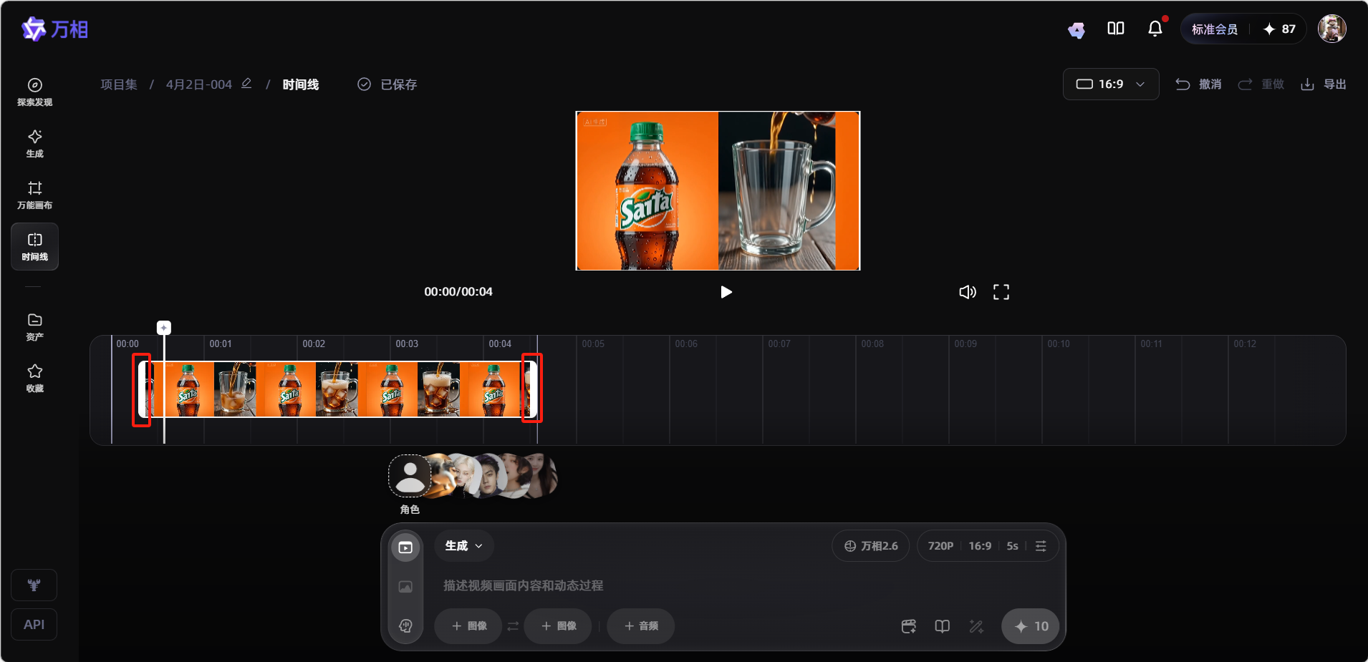Click the edit pencil next to project name
The image size is (1368, 662).
coord(246,84)
